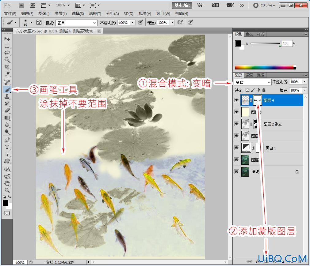The width and height of the screenshot is (310, 266).
Task: Click the foreground color in toolbox
Action: tap(5, 203)
